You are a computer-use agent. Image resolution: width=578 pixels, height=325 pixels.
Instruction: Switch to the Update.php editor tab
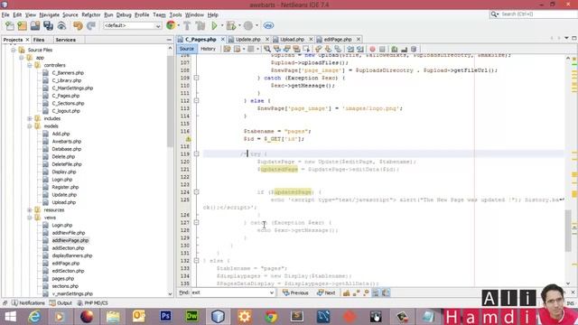click(x=247, y=39)
